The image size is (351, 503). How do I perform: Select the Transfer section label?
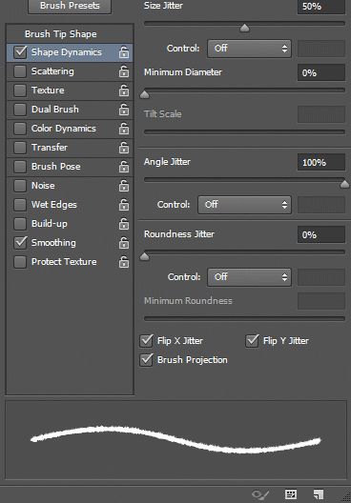50,148
